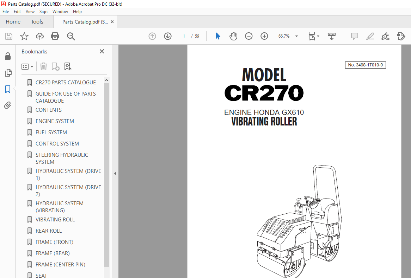Jump to ENGINE SYSTEM bookmark

55,121
